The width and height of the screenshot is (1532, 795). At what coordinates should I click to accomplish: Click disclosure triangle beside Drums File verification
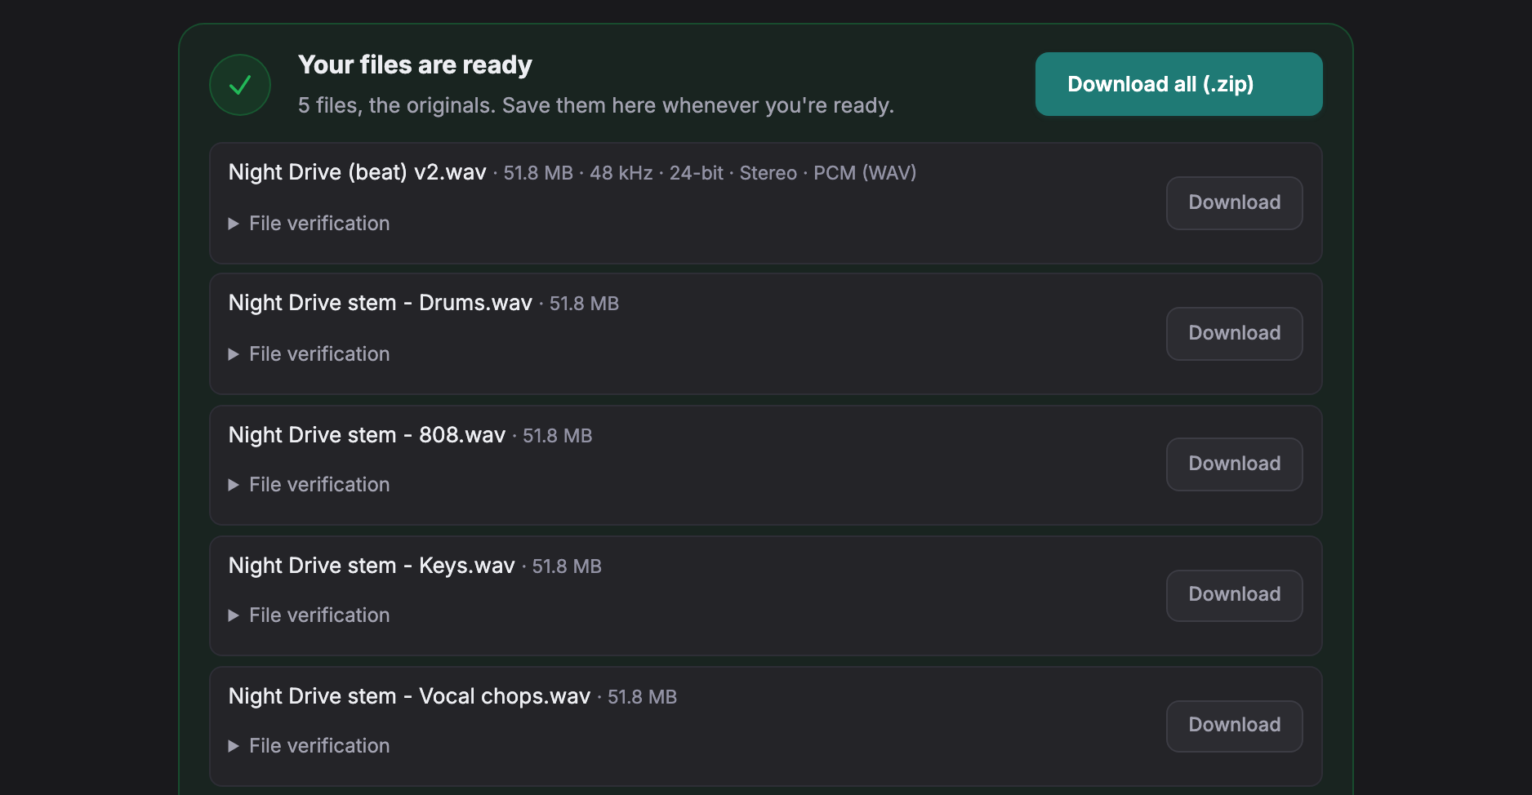coord(234,354)
